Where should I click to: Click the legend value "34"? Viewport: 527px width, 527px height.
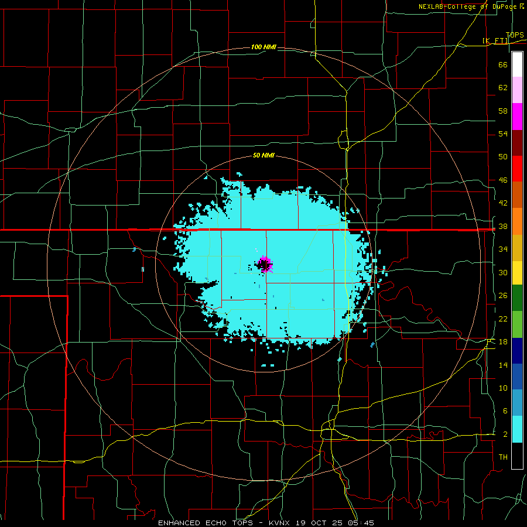point(503,249)
